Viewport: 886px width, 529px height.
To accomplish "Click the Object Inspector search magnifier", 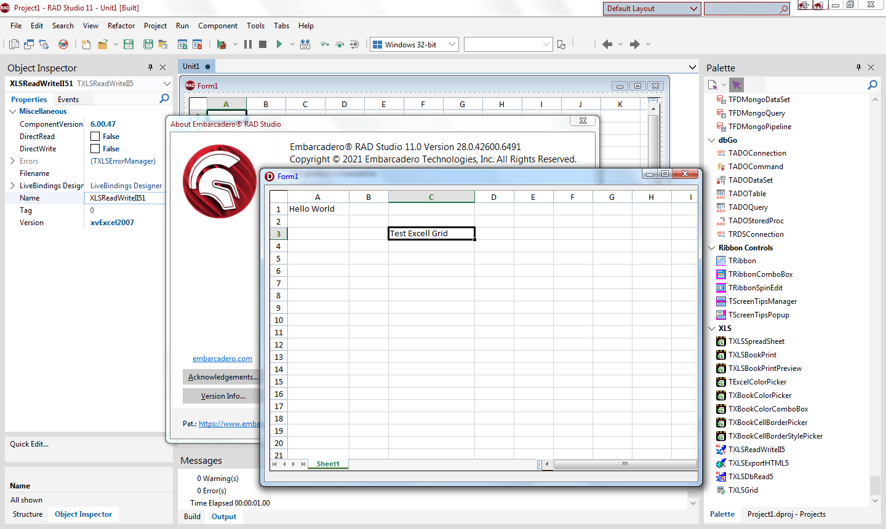I will click(164, 98).
